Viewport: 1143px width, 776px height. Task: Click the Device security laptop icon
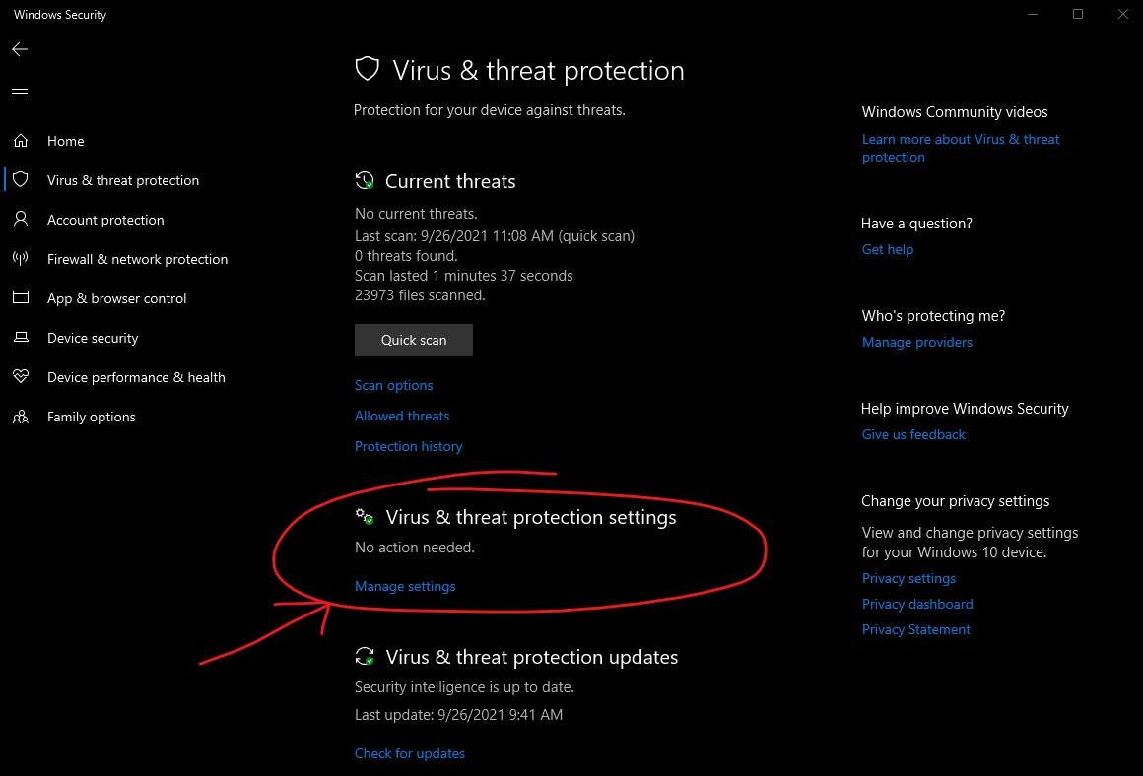(x=21, y=338)
